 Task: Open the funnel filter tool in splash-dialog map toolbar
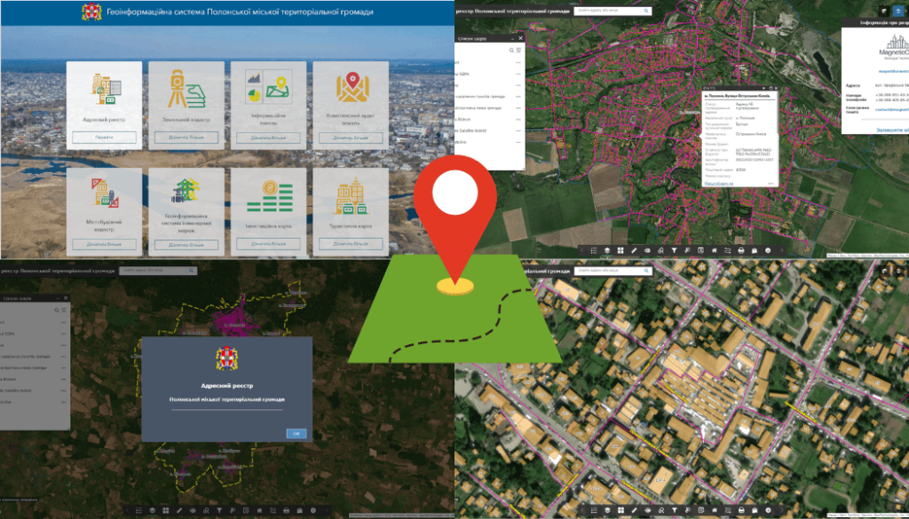tap(220, 510)
